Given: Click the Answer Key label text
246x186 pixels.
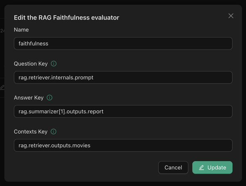Looking at the screenshot, I should (x=29, y=98).
